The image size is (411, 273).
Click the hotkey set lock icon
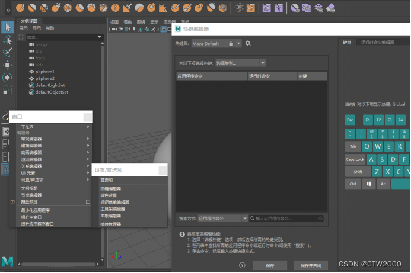[231, 44]
